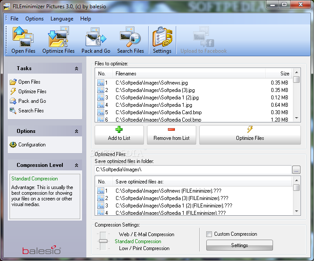Click image icon of Softpedia (3) (FILEminimizer).??? output row
314x261 pixels.
pyautogui.click(x=101, y=198)
